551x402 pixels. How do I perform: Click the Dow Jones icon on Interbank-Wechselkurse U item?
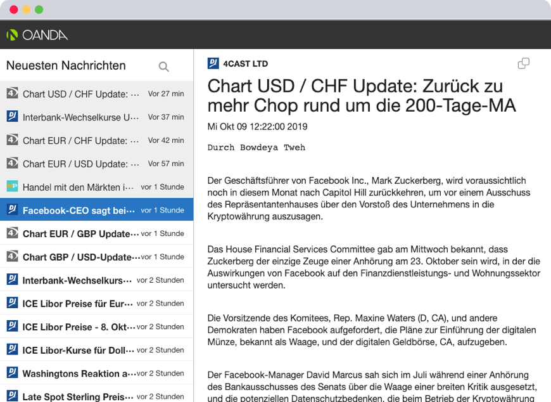12,117
